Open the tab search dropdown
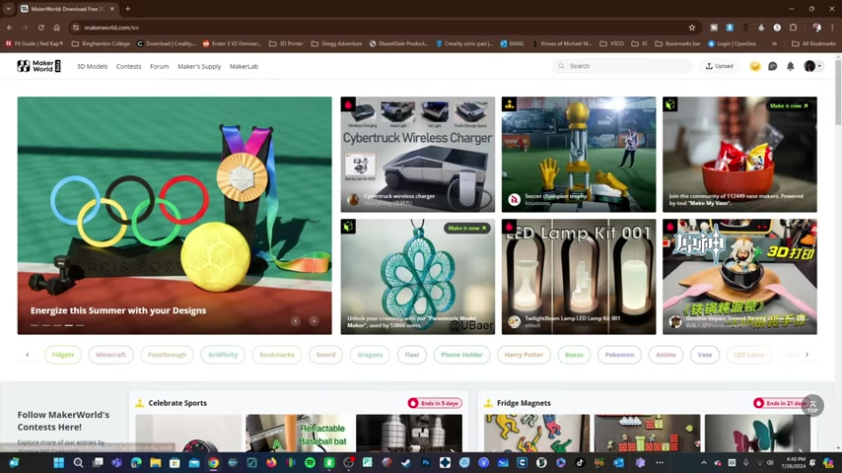Image resolution: width=842 pixels, height=473 pixels. (x=9, y=9)
